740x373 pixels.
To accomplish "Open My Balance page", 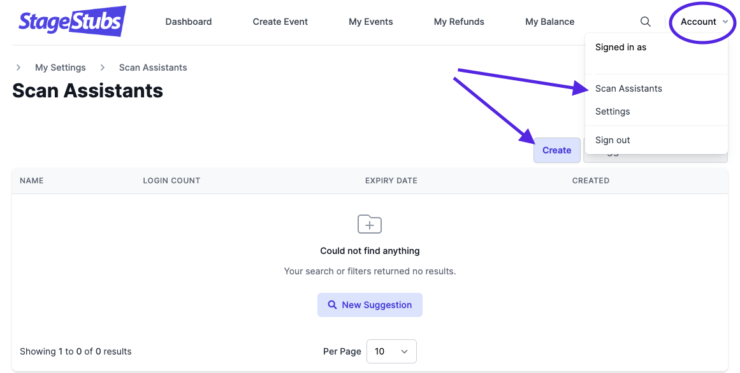I will point(549,22).
